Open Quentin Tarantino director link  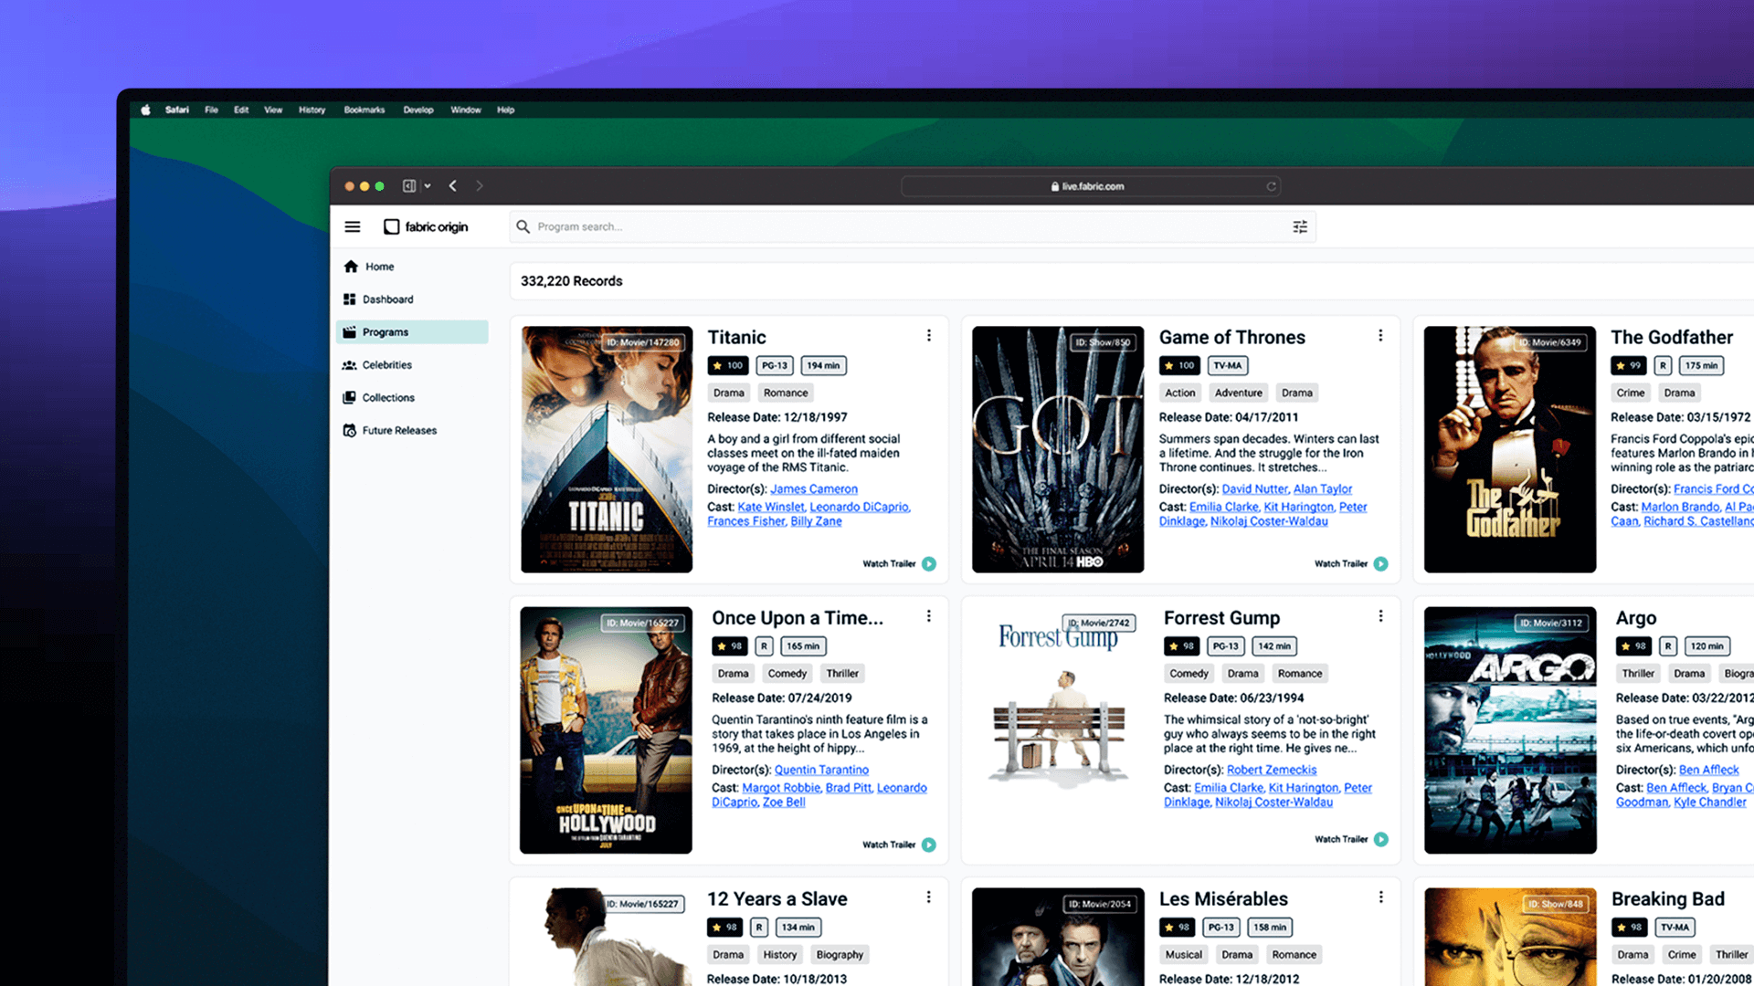(x=821, y=771)
